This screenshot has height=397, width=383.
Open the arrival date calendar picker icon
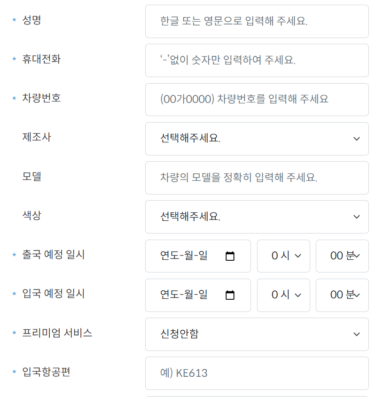click(230, 295)
